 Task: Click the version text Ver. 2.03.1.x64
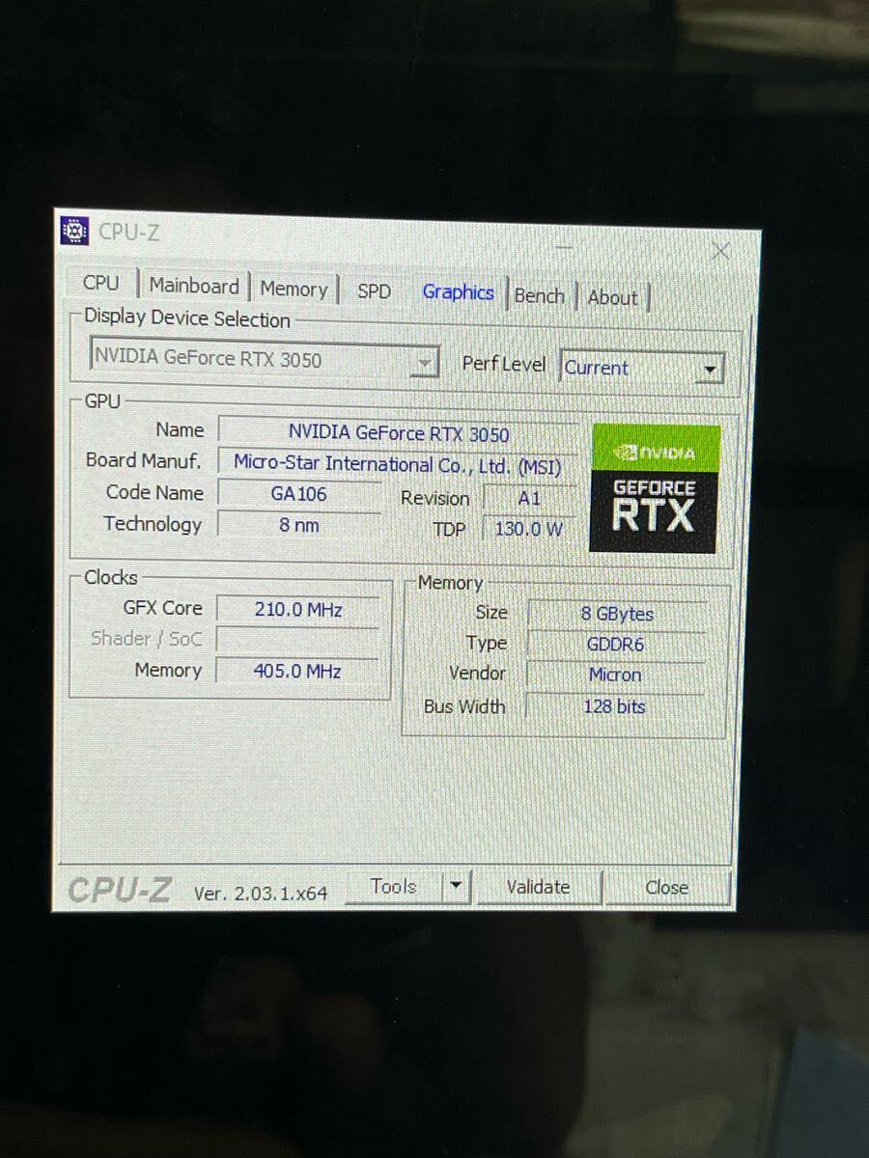click(x=261, y=893)
